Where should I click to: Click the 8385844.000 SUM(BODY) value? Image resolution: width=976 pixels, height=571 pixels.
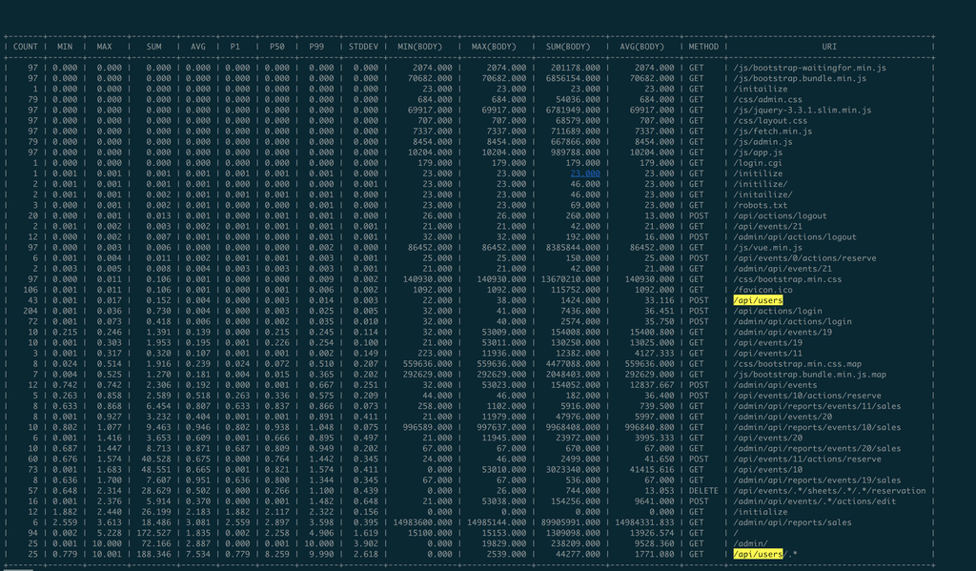(x=573, y=248)
